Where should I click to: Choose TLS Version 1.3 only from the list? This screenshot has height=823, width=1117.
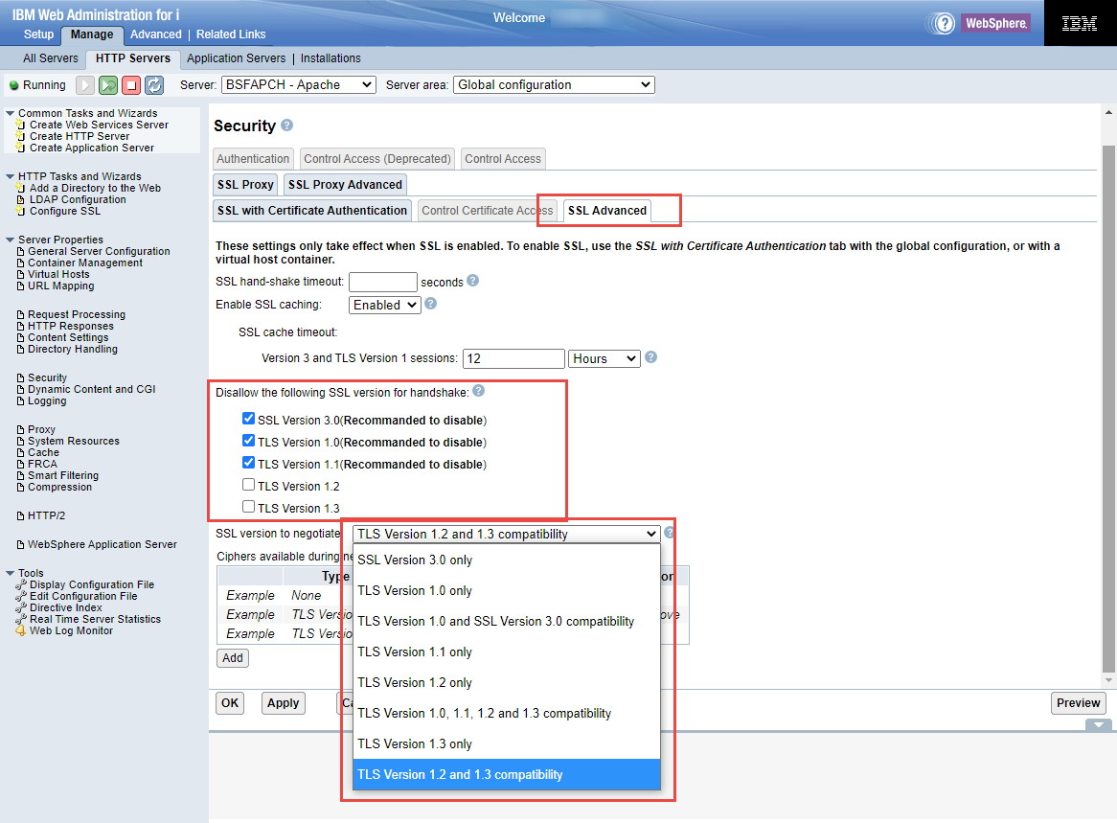414,743
